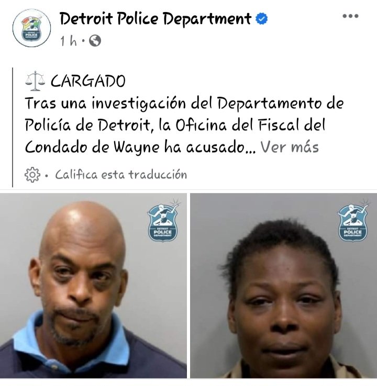Image resolution: width=377 pixels, height=386 pixels.
Task: Click the blue verified badge icon
Action: (261, 19)
